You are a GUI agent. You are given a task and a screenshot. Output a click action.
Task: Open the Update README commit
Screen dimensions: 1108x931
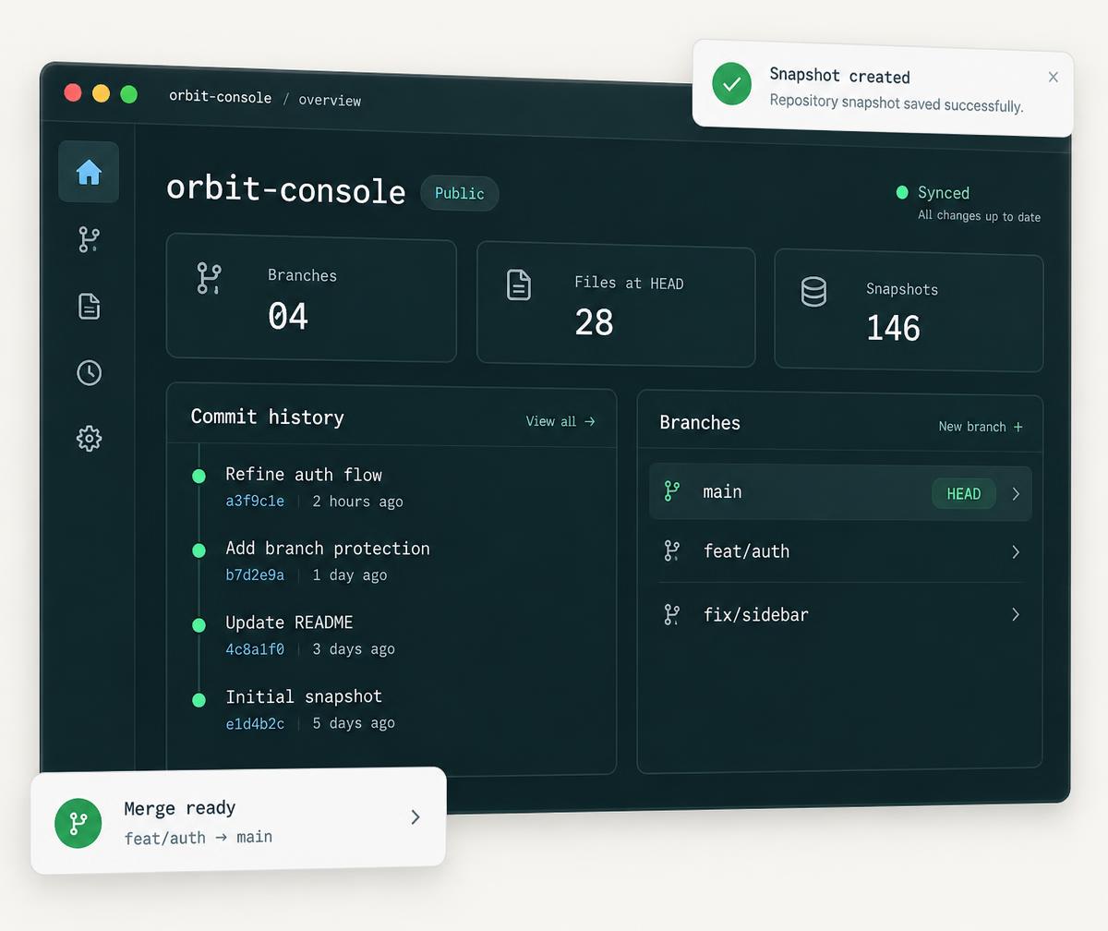(x=289, y=623)
